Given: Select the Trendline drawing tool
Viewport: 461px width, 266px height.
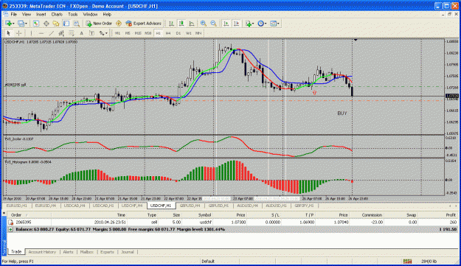Looking at the screenshot, I should (51, 33).
